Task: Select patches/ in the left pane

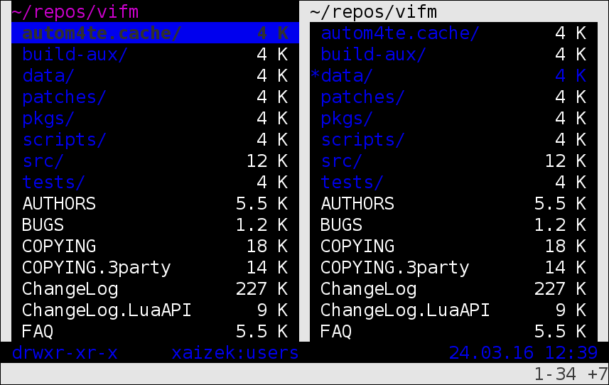Action: click(156, 97)
